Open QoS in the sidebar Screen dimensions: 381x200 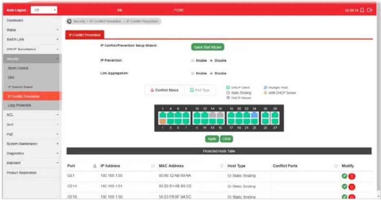click(32, 124)
